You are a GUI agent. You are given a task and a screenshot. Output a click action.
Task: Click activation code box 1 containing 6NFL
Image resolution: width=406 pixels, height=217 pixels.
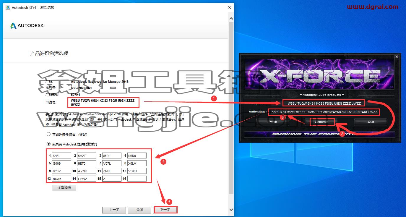[x=61, y=156]
